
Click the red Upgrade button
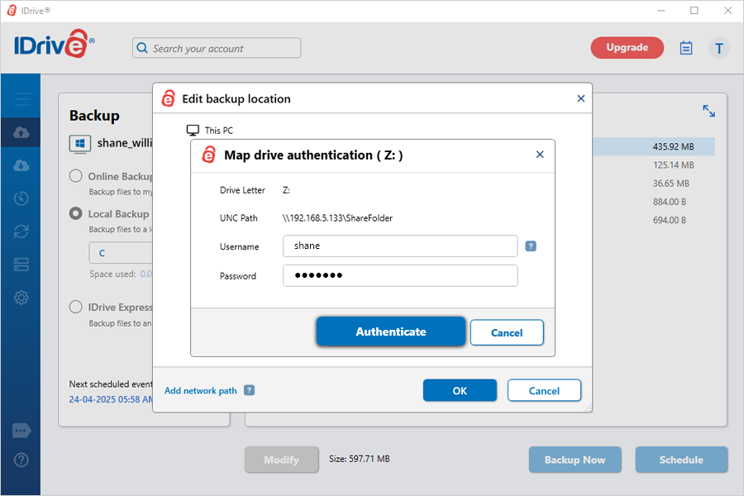(x=627, y=48)
